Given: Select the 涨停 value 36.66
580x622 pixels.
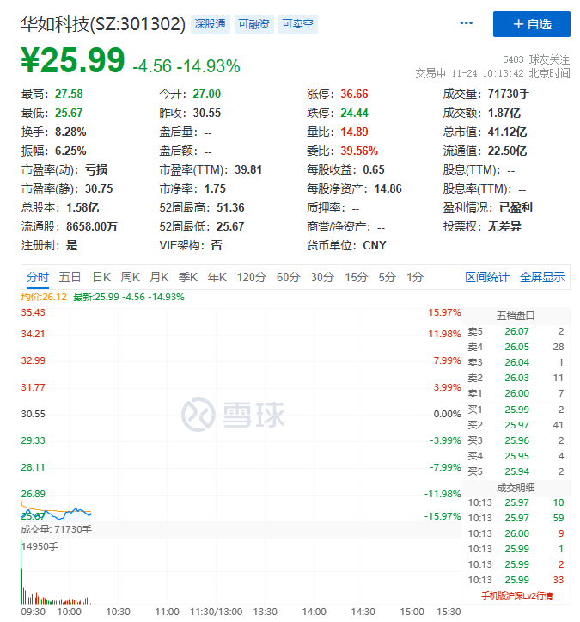Looking at the screenshot, I should pyautogui.click(x=354, y=94).
